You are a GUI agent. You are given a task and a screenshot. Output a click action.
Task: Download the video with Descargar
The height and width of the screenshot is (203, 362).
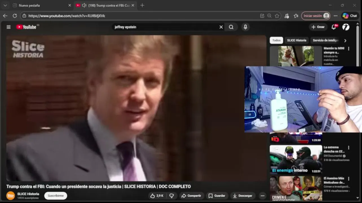click(x=243, y=196)
